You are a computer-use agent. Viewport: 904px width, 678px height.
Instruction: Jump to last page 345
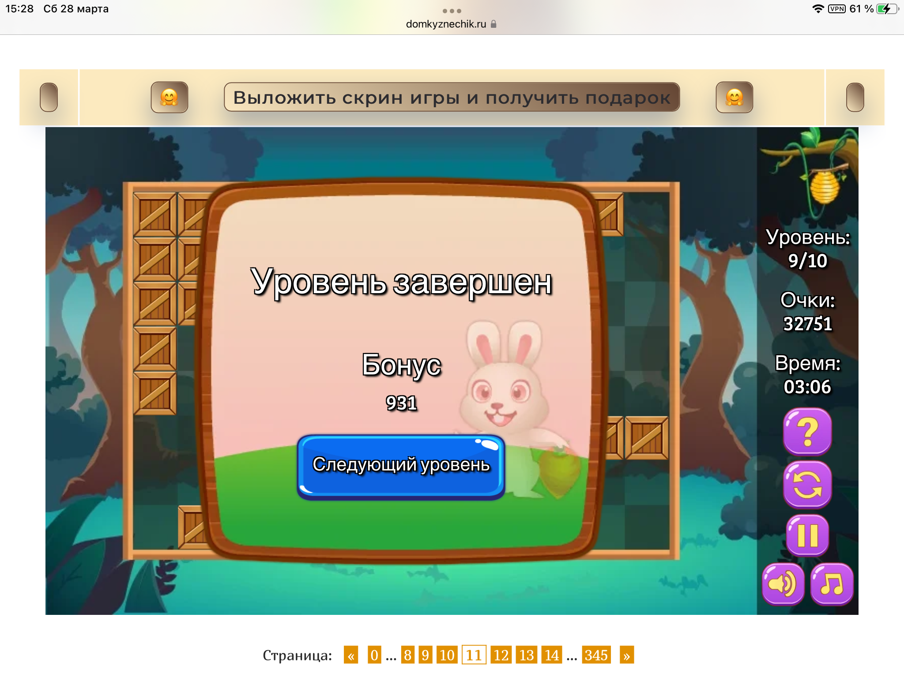pyautogui.click(x=596, y=655)
